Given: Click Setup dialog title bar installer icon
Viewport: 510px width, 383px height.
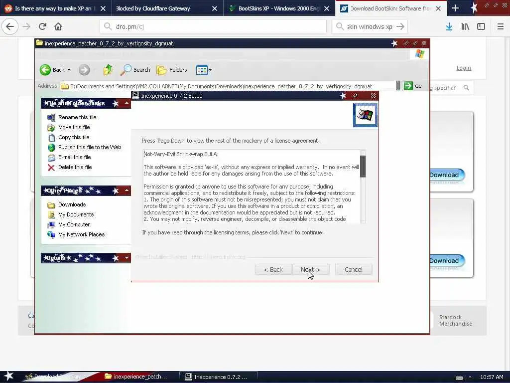Looking at the screenshot, I should [135, 95].
